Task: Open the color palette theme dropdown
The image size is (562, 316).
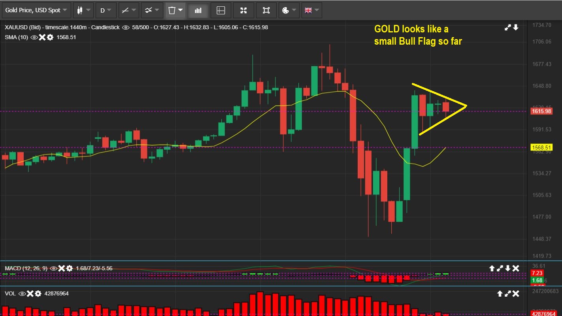Action: pos(289,10)
